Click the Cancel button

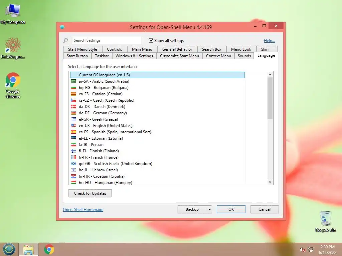coord(265,209)
